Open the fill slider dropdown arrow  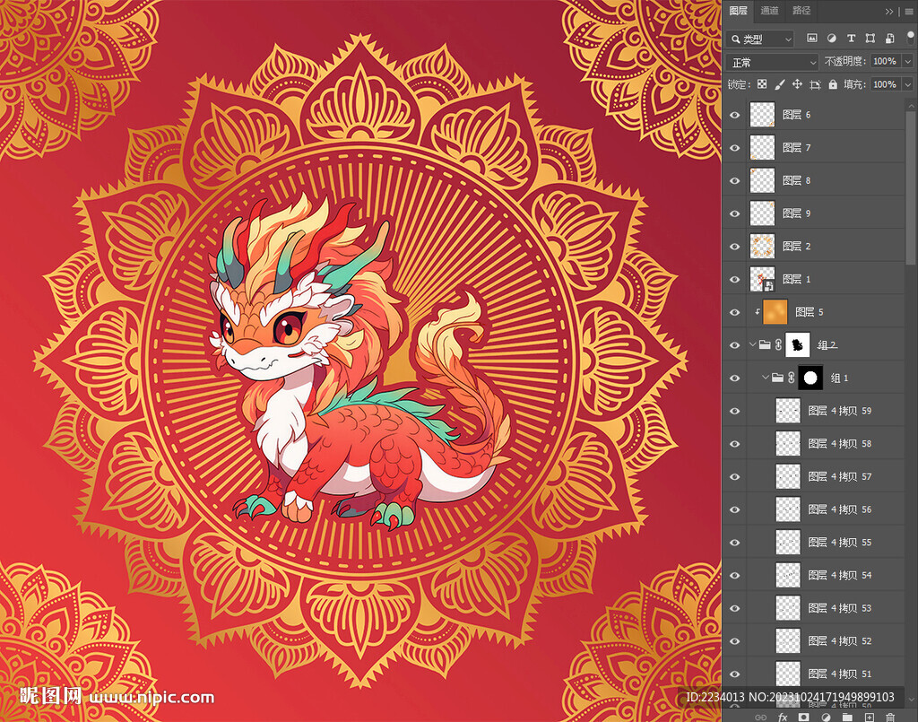coord(908,84)
